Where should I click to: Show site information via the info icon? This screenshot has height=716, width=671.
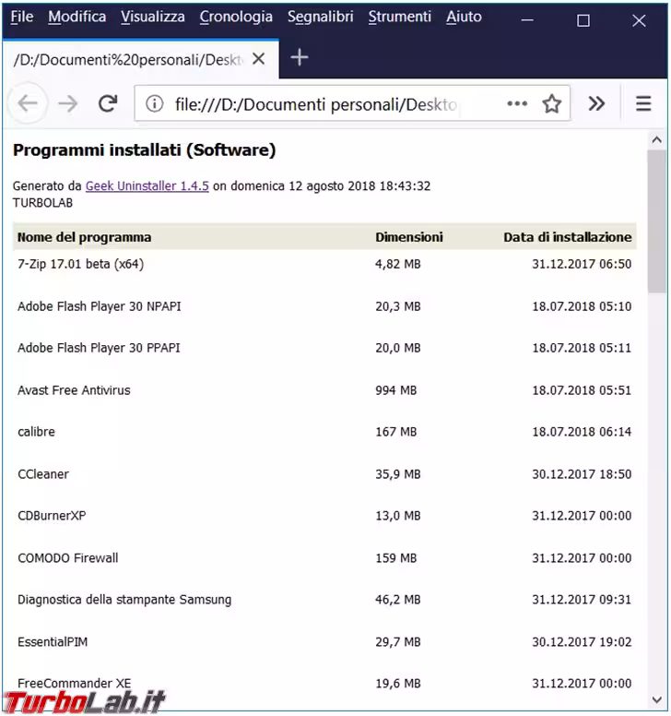tap(155, 104)
